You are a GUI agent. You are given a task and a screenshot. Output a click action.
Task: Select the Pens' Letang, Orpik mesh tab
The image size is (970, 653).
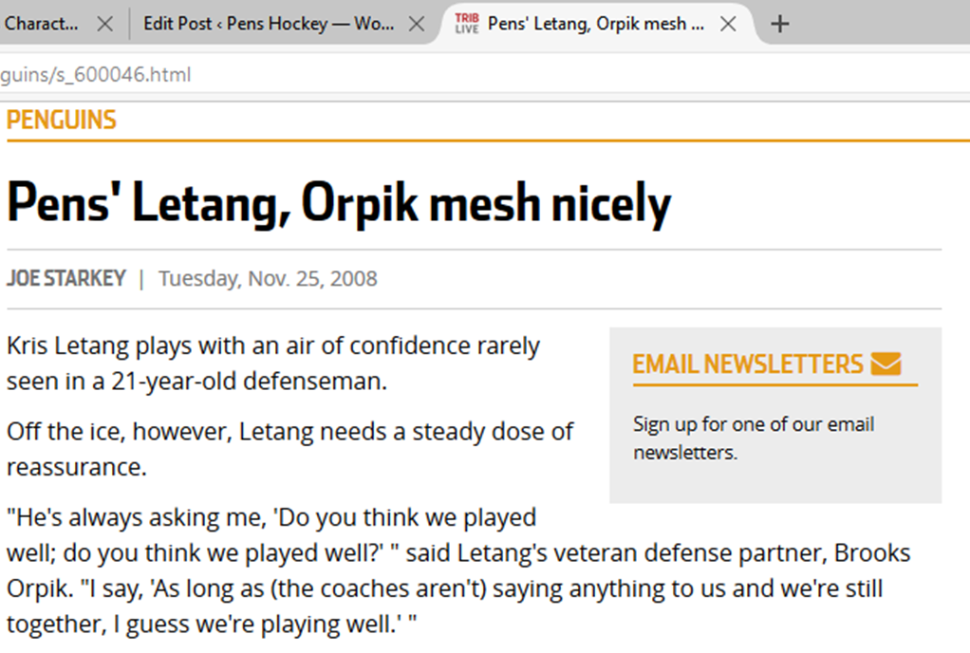click(x=596, y=24)
